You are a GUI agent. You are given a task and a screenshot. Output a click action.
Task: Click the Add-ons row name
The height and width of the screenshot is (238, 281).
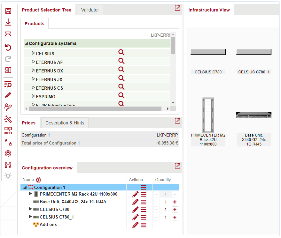[x=48, y=224]
